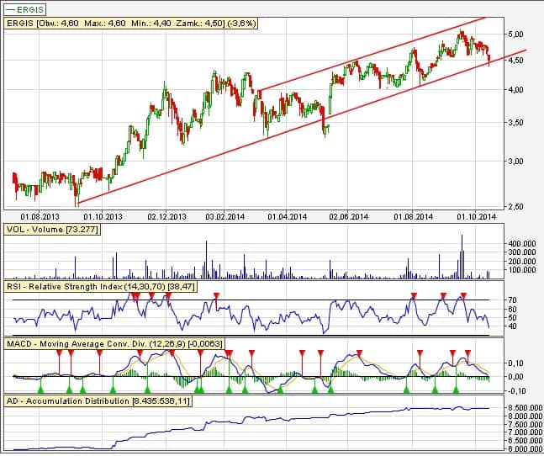The width and height of the screenshot is (544, 456).
Task: Click the 8.500.000 value on AD axis
Action: [523, 408]
